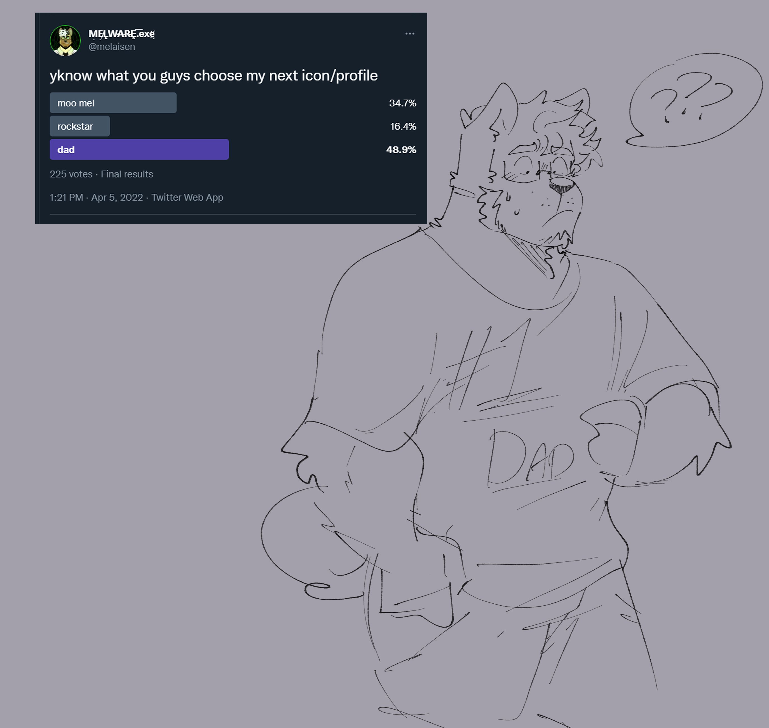Screen dimensions: 769x728
Task: Click the 34.7% result percentage
Action: (x=402, y=103)
